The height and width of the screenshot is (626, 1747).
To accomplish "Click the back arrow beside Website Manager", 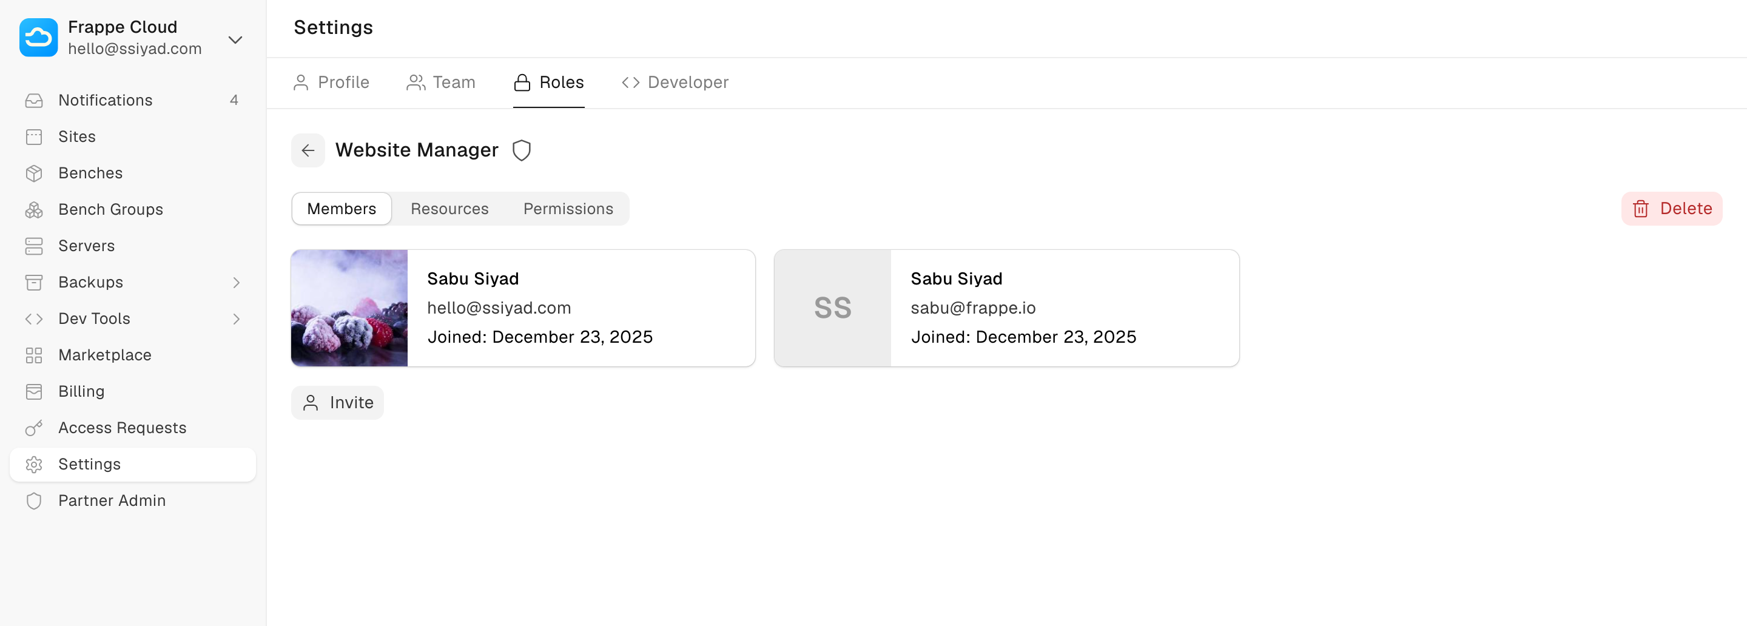I will tap(308, 150).
